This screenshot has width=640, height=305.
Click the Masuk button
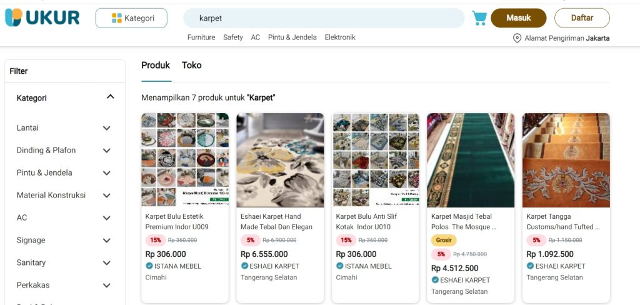[x=518, y=18]
